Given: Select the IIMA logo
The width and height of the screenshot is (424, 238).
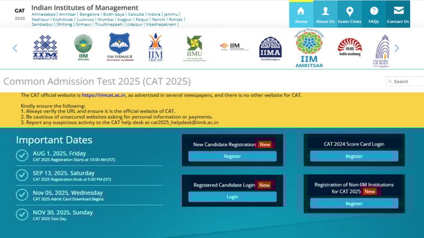Looking at the screenshot, I should tap(270, 48).
